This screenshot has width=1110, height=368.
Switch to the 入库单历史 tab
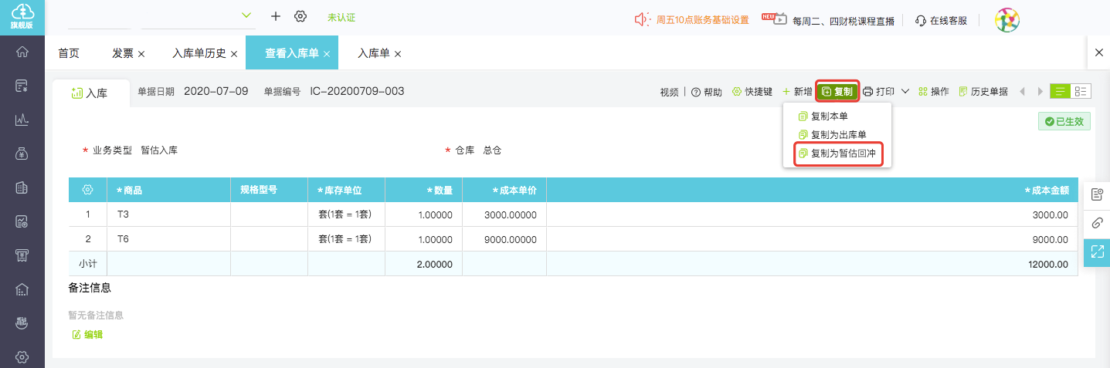click(199, 53)
